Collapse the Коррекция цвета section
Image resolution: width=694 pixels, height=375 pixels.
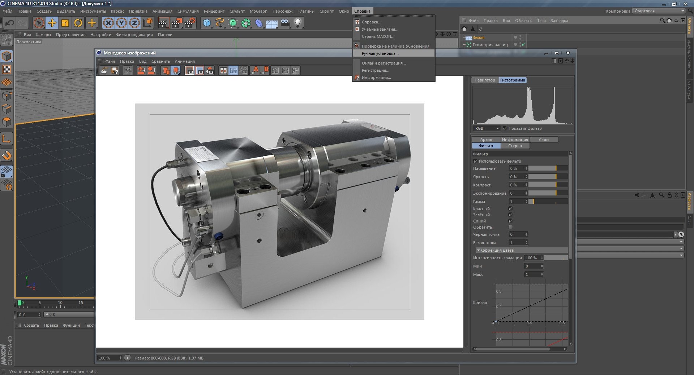pos(478,250)
